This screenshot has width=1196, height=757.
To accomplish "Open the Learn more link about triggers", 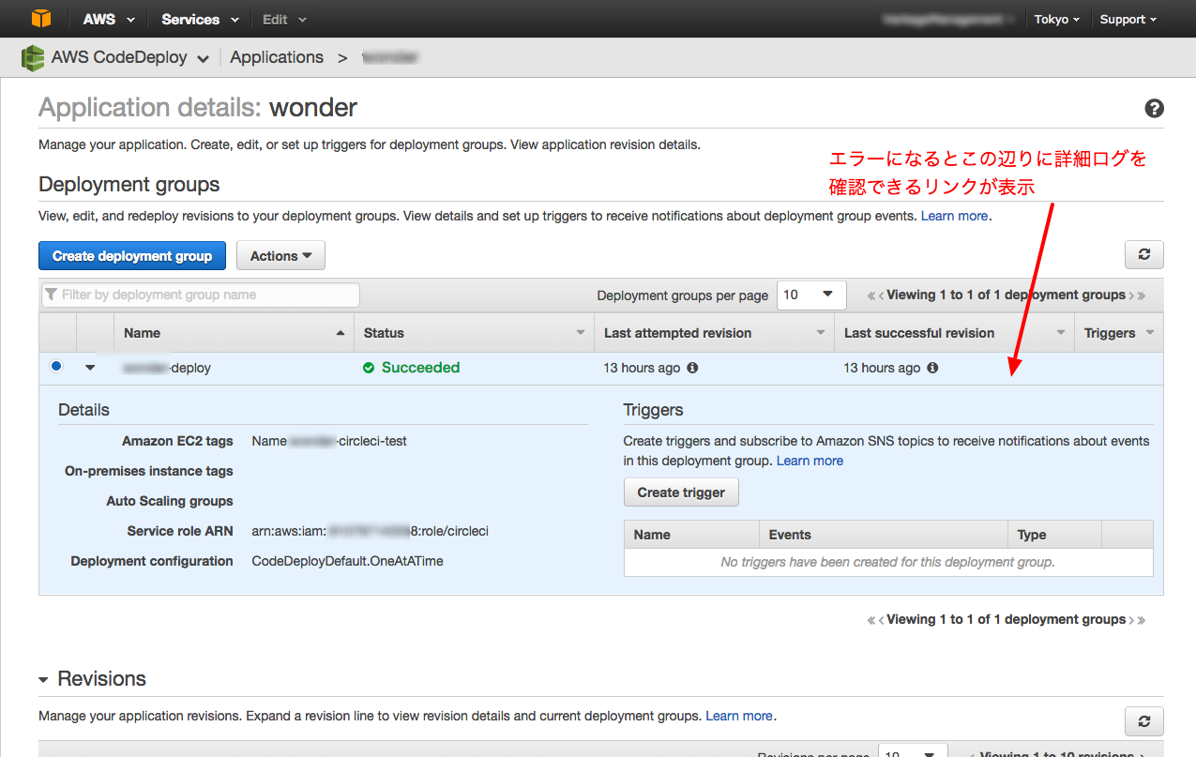I will pyautogui.click(x=809, y=460).
